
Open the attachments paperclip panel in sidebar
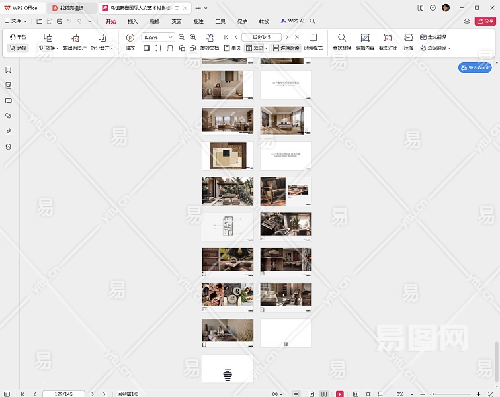[9, 116]
